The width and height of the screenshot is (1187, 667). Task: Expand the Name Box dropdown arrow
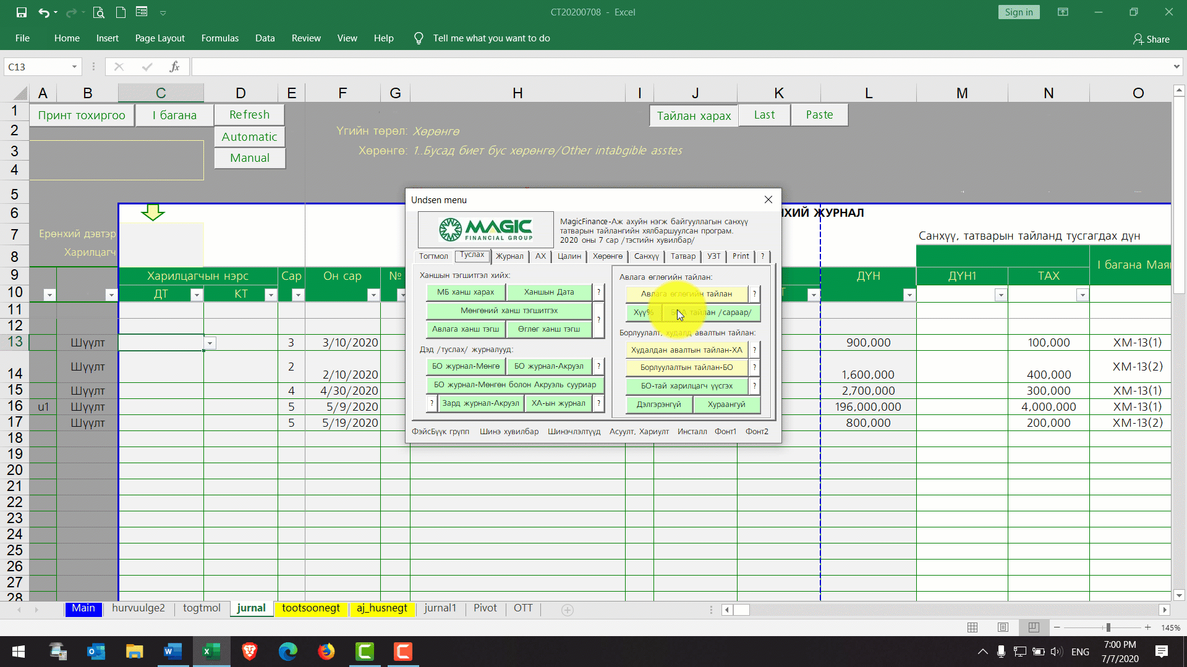[74, 67]
